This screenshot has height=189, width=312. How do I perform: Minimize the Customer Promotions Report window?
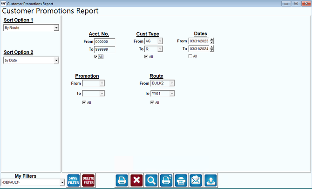286,4
